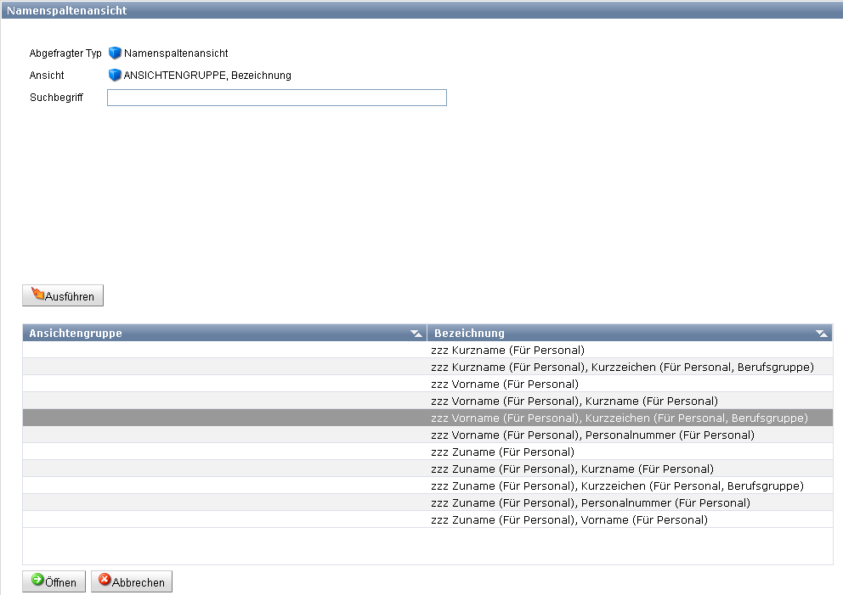Open Ansichtengruppe column sort dropdown
This screenshot has width=843, height=595.
[416, 334]
